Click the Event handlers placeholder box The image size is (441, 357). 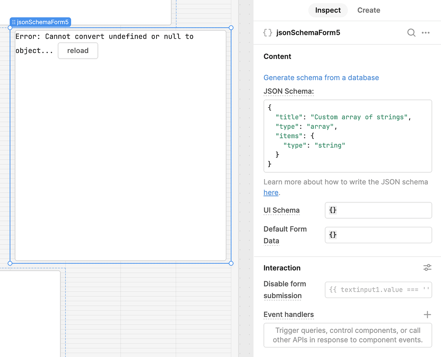(347, 335)
